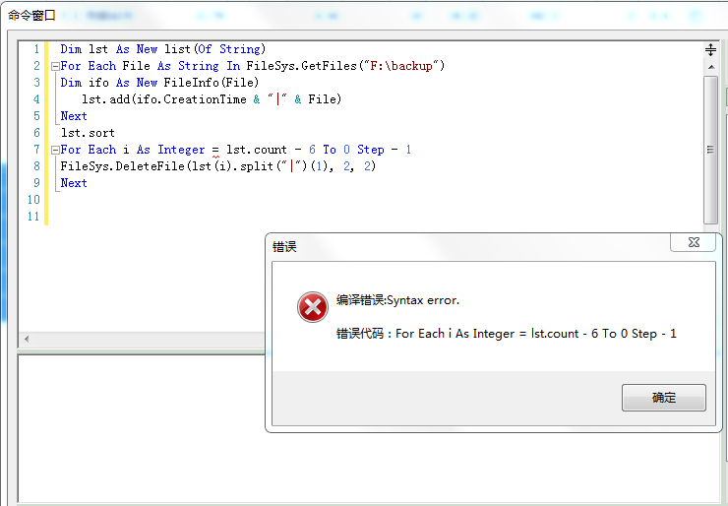Image resolution: width=728 pixels, height=506 pixels.
Task: Click 'lst.add(ifo.CreationTime' on line 4
Action: [x=164, y=99]
